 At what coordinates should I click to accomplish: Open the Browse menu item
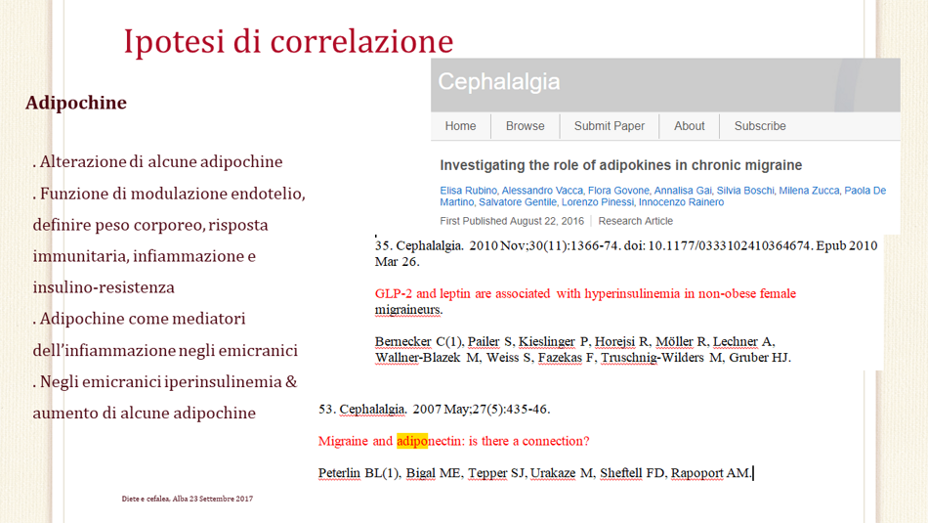click(x=525, y=126)
